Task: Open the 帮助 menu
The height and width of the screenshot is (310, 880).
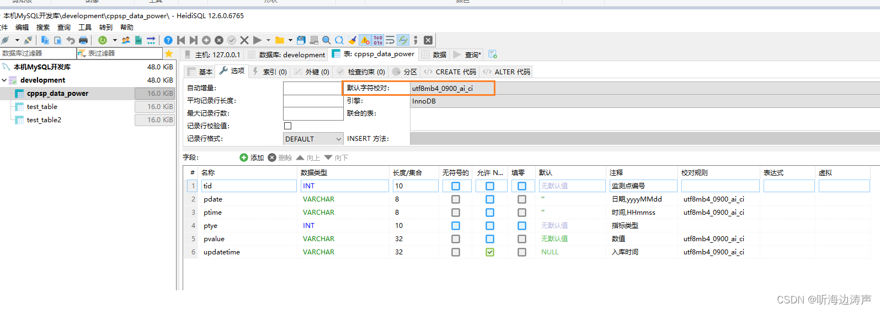Action: [127, 27]
